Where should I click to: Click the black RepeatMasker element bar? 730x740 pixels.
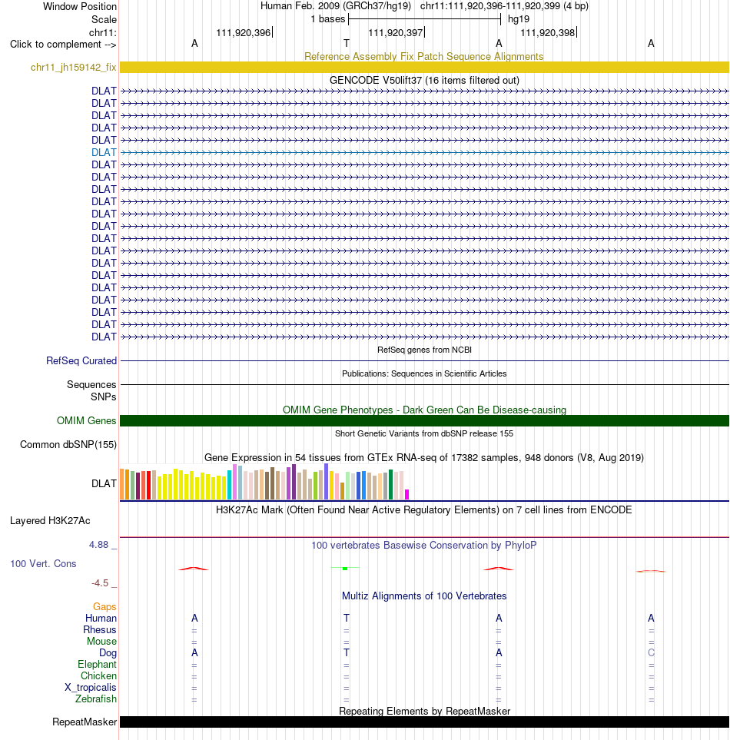(x=424, y=722)
